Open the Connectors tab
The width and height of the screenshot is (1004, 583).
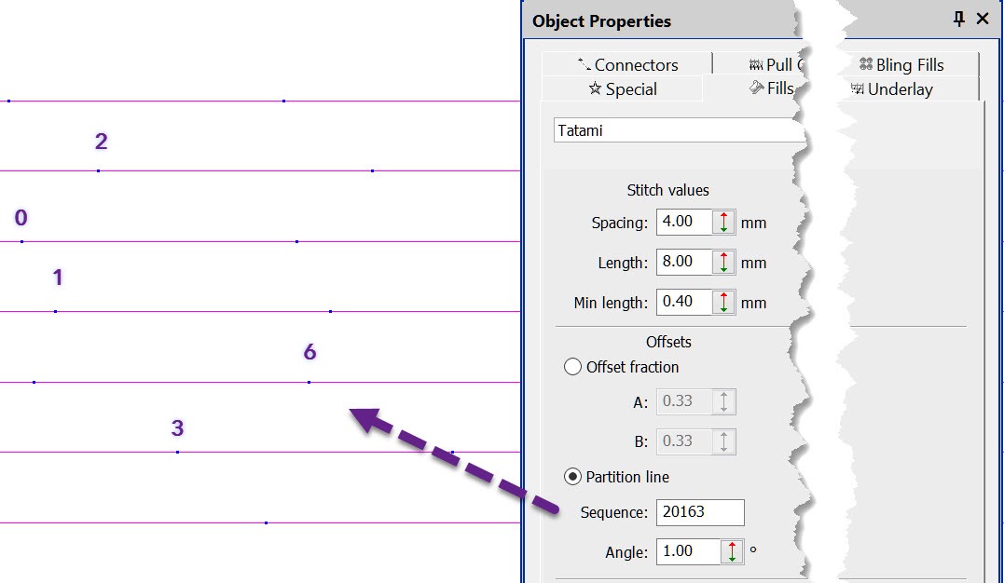click(627, 64)
